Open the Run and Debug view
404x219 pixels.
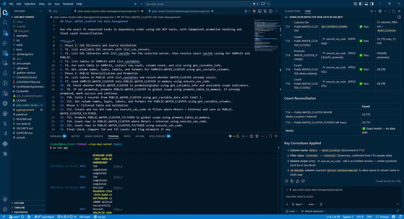point(5,43)
